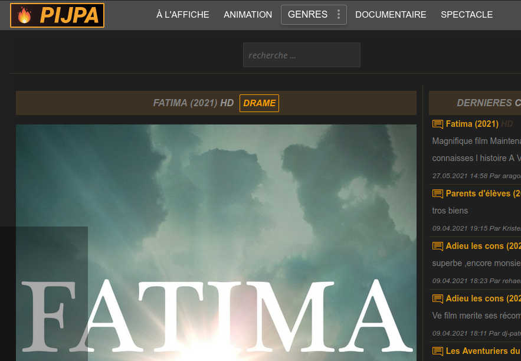The width and height of the screenshot is (521, 361).
Task: Open Adieu les cons link above 'Ve film merite'
Action: pos(483,298)
